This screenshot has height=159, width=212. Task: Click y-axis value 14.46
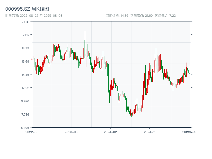point(25,75)
